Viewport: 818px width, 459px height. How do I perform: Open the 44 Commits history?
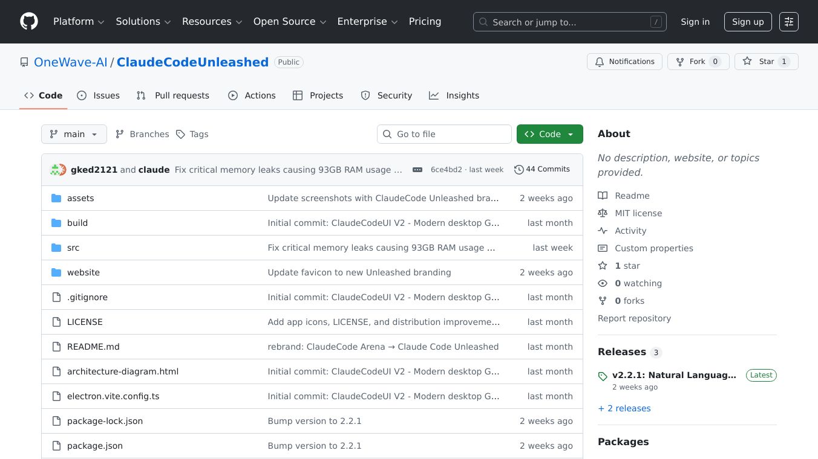542,170
